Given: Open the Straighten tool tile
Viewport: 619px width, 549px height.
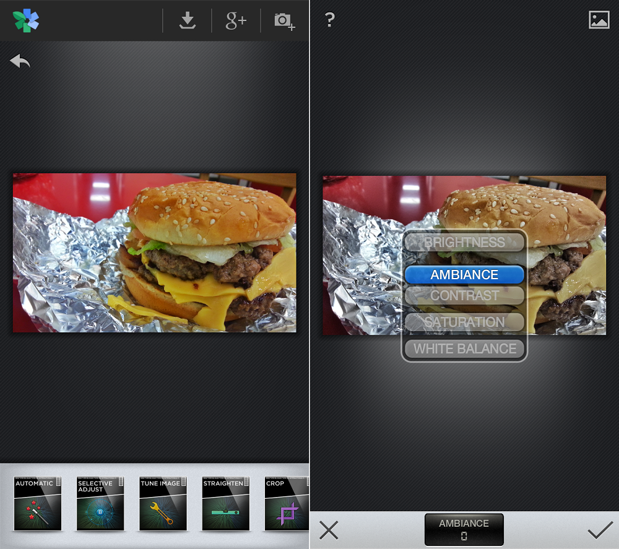Looking at the screenshot, I should tap(226, 504).
